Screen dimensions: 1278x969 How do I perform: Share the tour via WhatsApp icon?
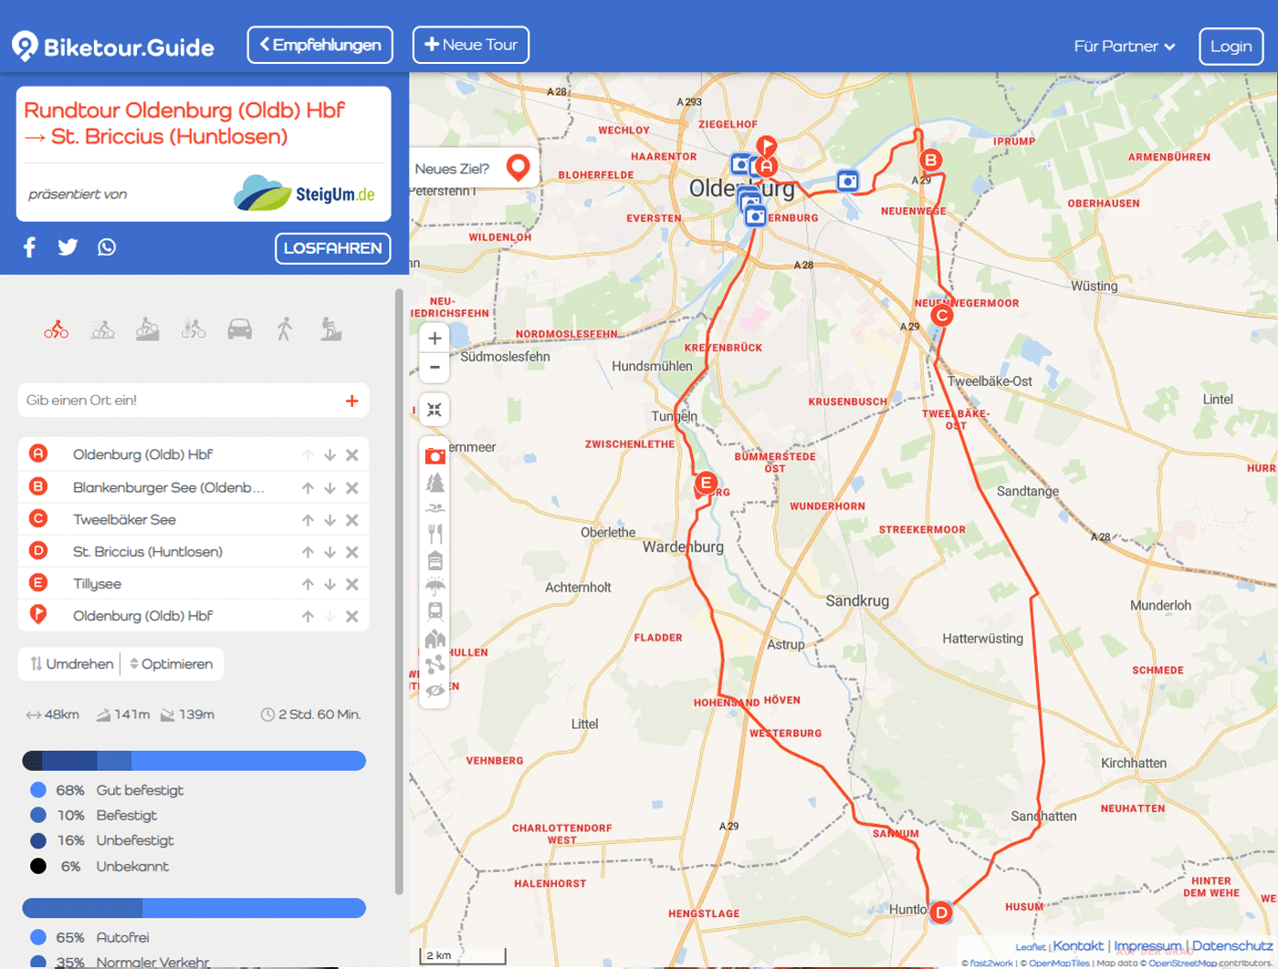[107, 247]
